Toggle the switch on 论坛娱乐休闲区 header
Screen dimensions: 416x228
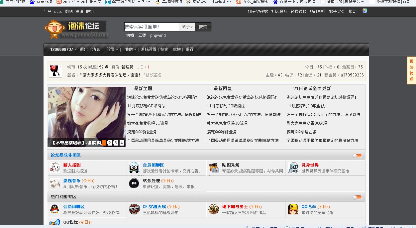[x=357, y=155]
